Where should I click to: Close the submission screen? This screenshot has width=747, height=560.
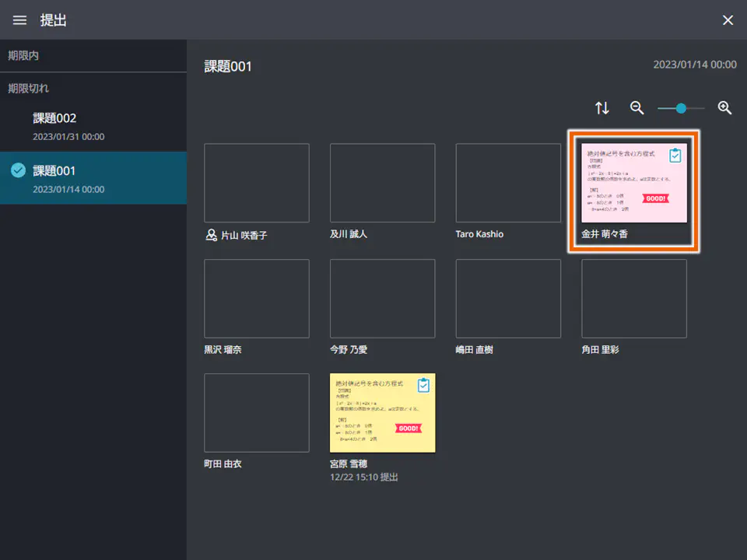[x=728, y=20]
